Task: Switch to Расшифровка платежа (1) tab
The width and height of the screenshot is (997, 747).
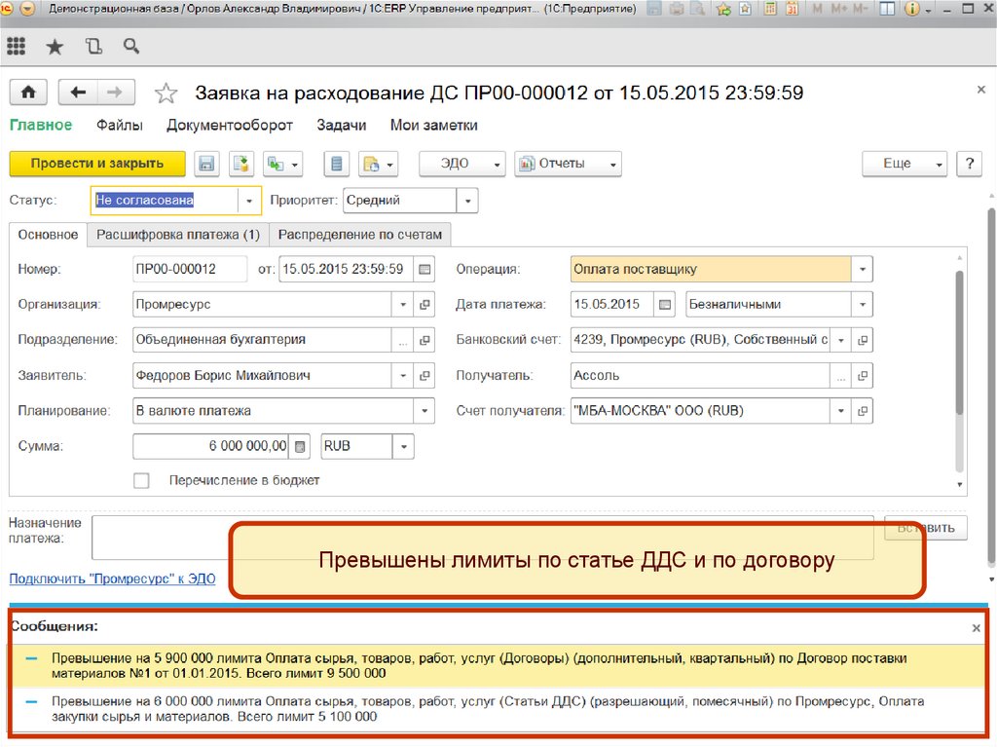Action: tap(178, 235)
